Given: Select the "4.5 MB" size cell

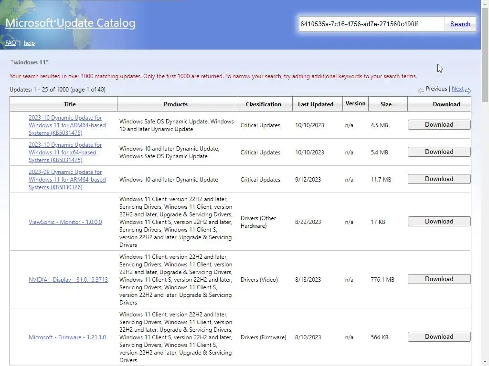Looking at the screenshot, I should [379, 125].
